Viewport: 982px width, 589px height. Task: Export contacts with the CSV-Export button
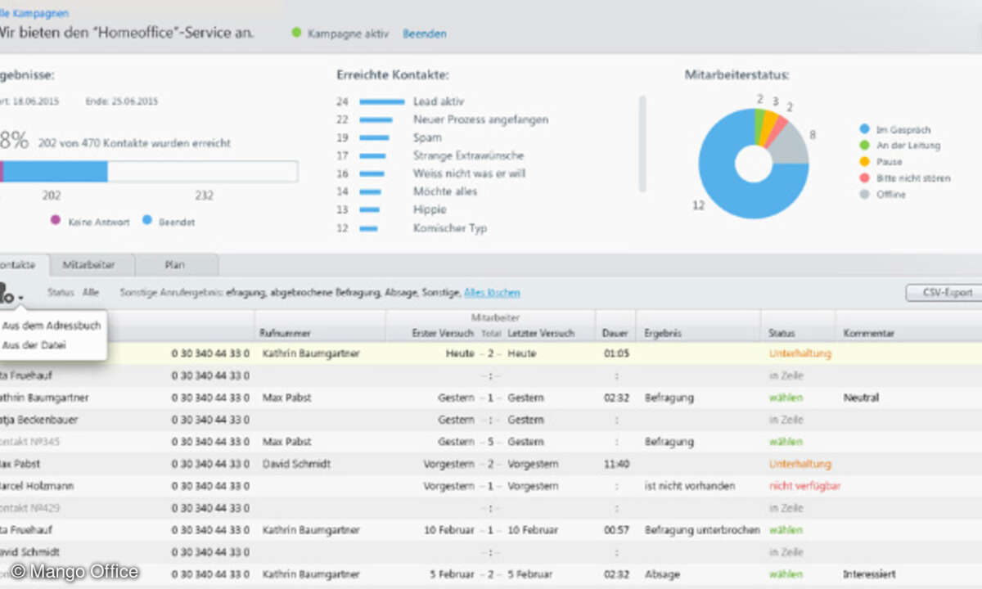click(x=944, y=293)
